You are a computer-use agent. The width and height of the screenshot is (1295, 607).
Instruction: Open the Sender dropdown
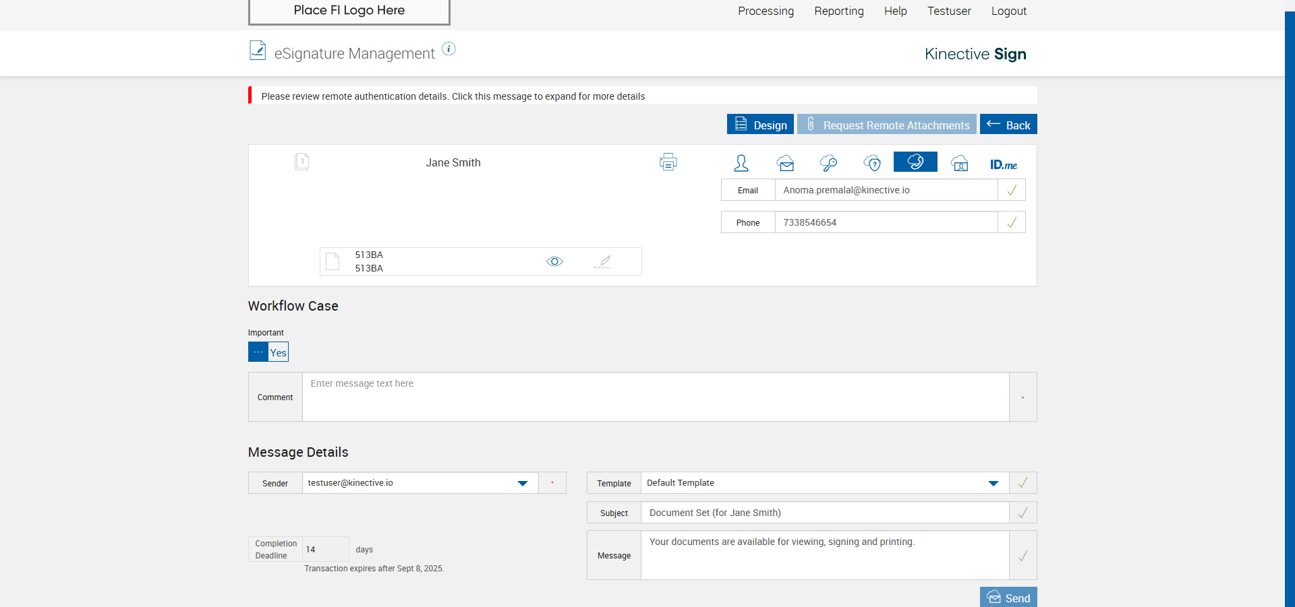coord(522,483)
